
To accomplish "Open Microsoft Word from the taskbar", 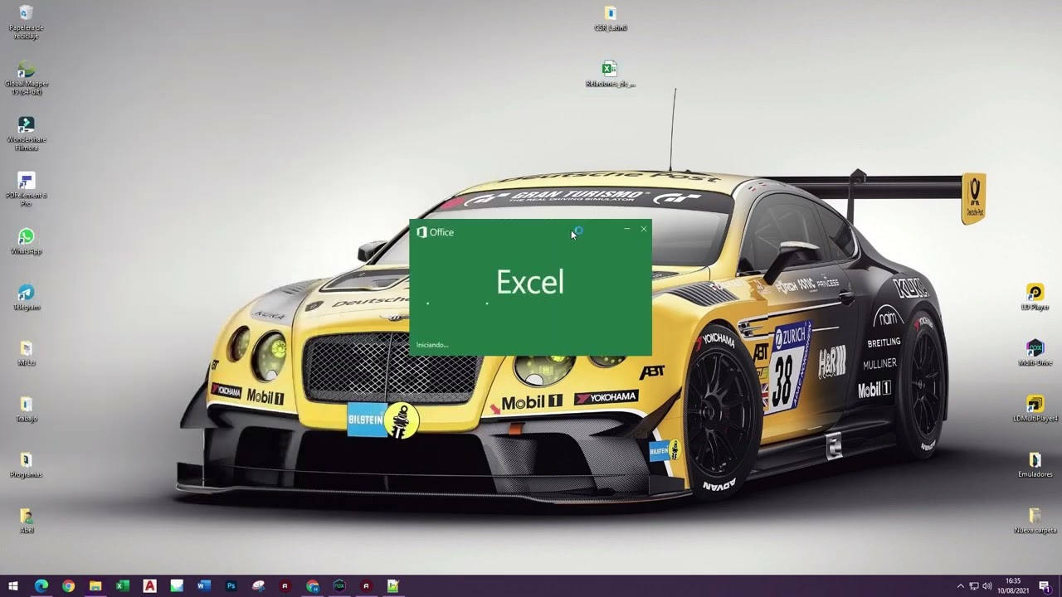I will pos(204,586).
